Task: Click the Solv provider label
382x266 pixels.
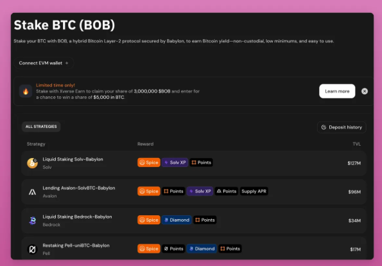Action: tap(47, 167)
